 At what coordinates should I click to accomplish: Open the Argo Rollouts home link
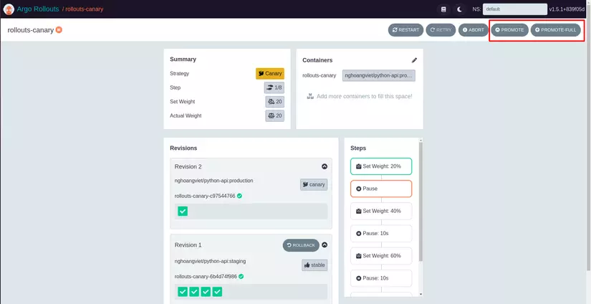click(x=38, y=9)
